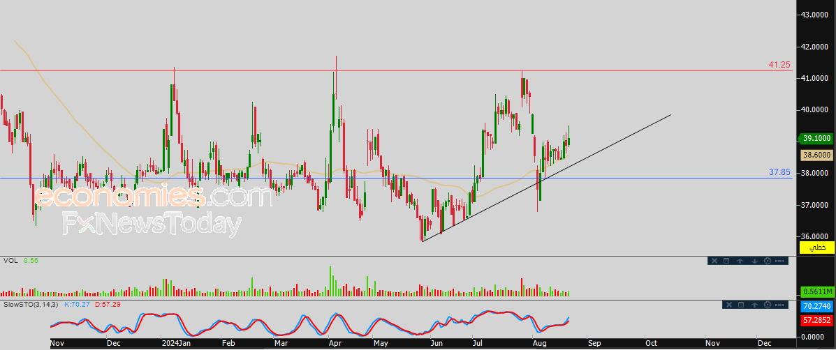Select the green 0.5611M volume tag
836x350 pixels.
tap(817, 291)
